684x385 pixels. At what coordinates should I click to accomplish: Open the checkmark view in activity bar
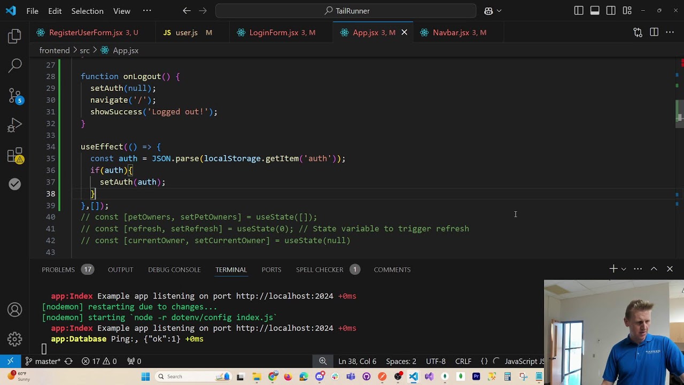(14, 184)
